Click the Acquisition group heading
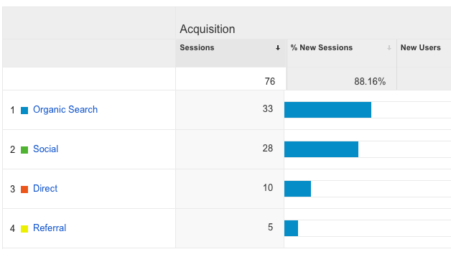Screen dimensions: 451x262 [208, 29]
